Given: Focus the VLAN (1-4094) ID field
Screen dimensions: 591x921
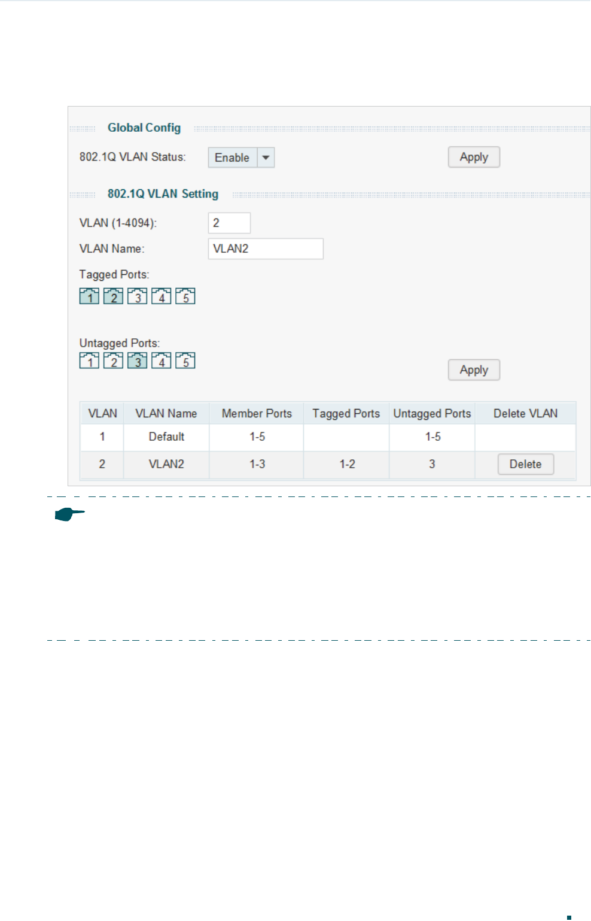Looking at the screenshot, I should (x=229, y=223).
